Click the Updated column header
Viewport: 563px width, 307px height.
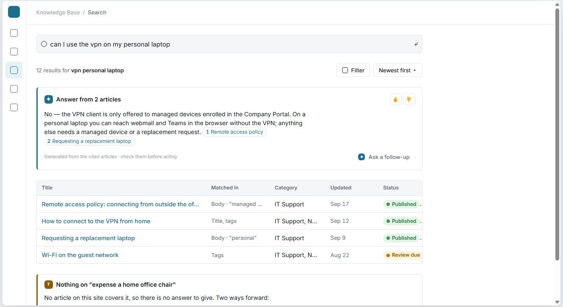pos(341,188)
